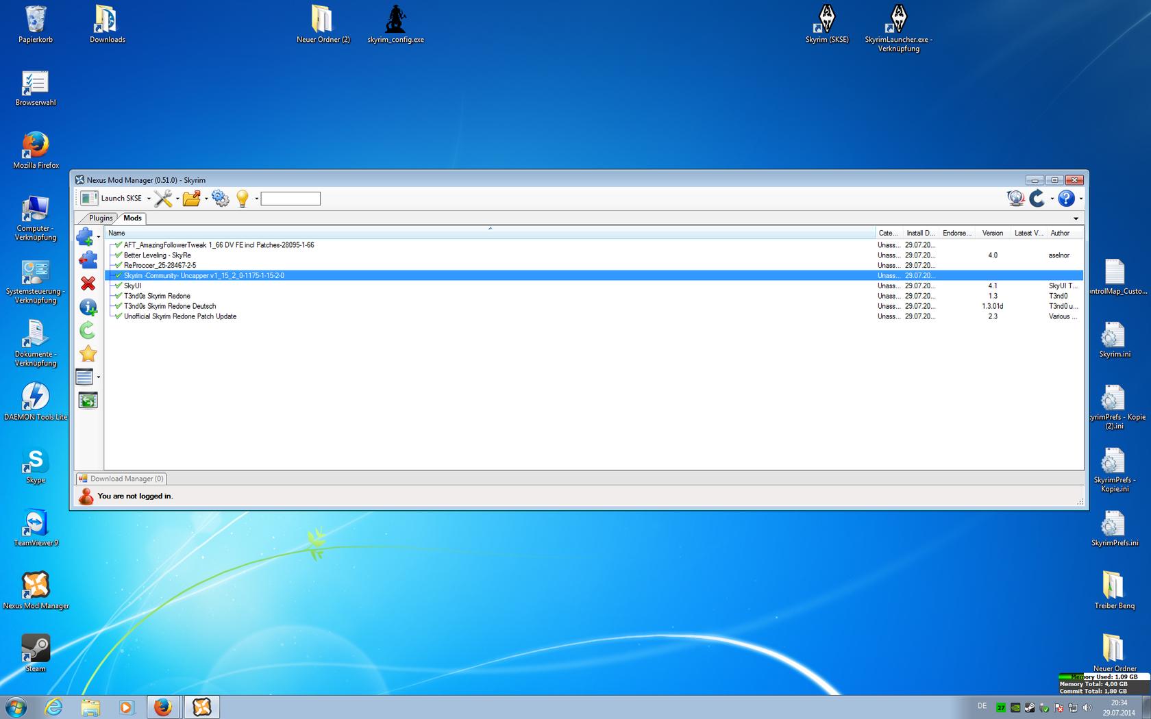Toggle checkmark for Unofficial Skyrim Redone Patch Update
This screenshot has height=719, width=1151.
[x=119, y=316]
